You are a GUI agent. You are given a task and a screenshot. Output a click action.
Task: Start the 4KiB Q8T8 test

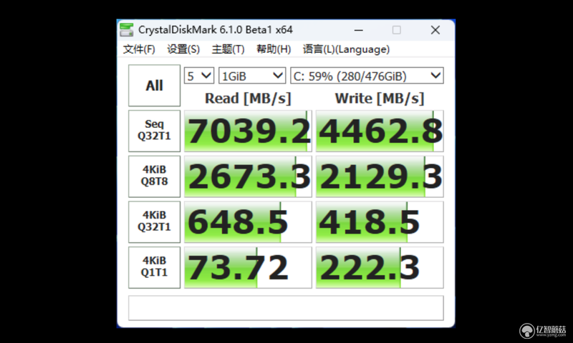point(154,177)
